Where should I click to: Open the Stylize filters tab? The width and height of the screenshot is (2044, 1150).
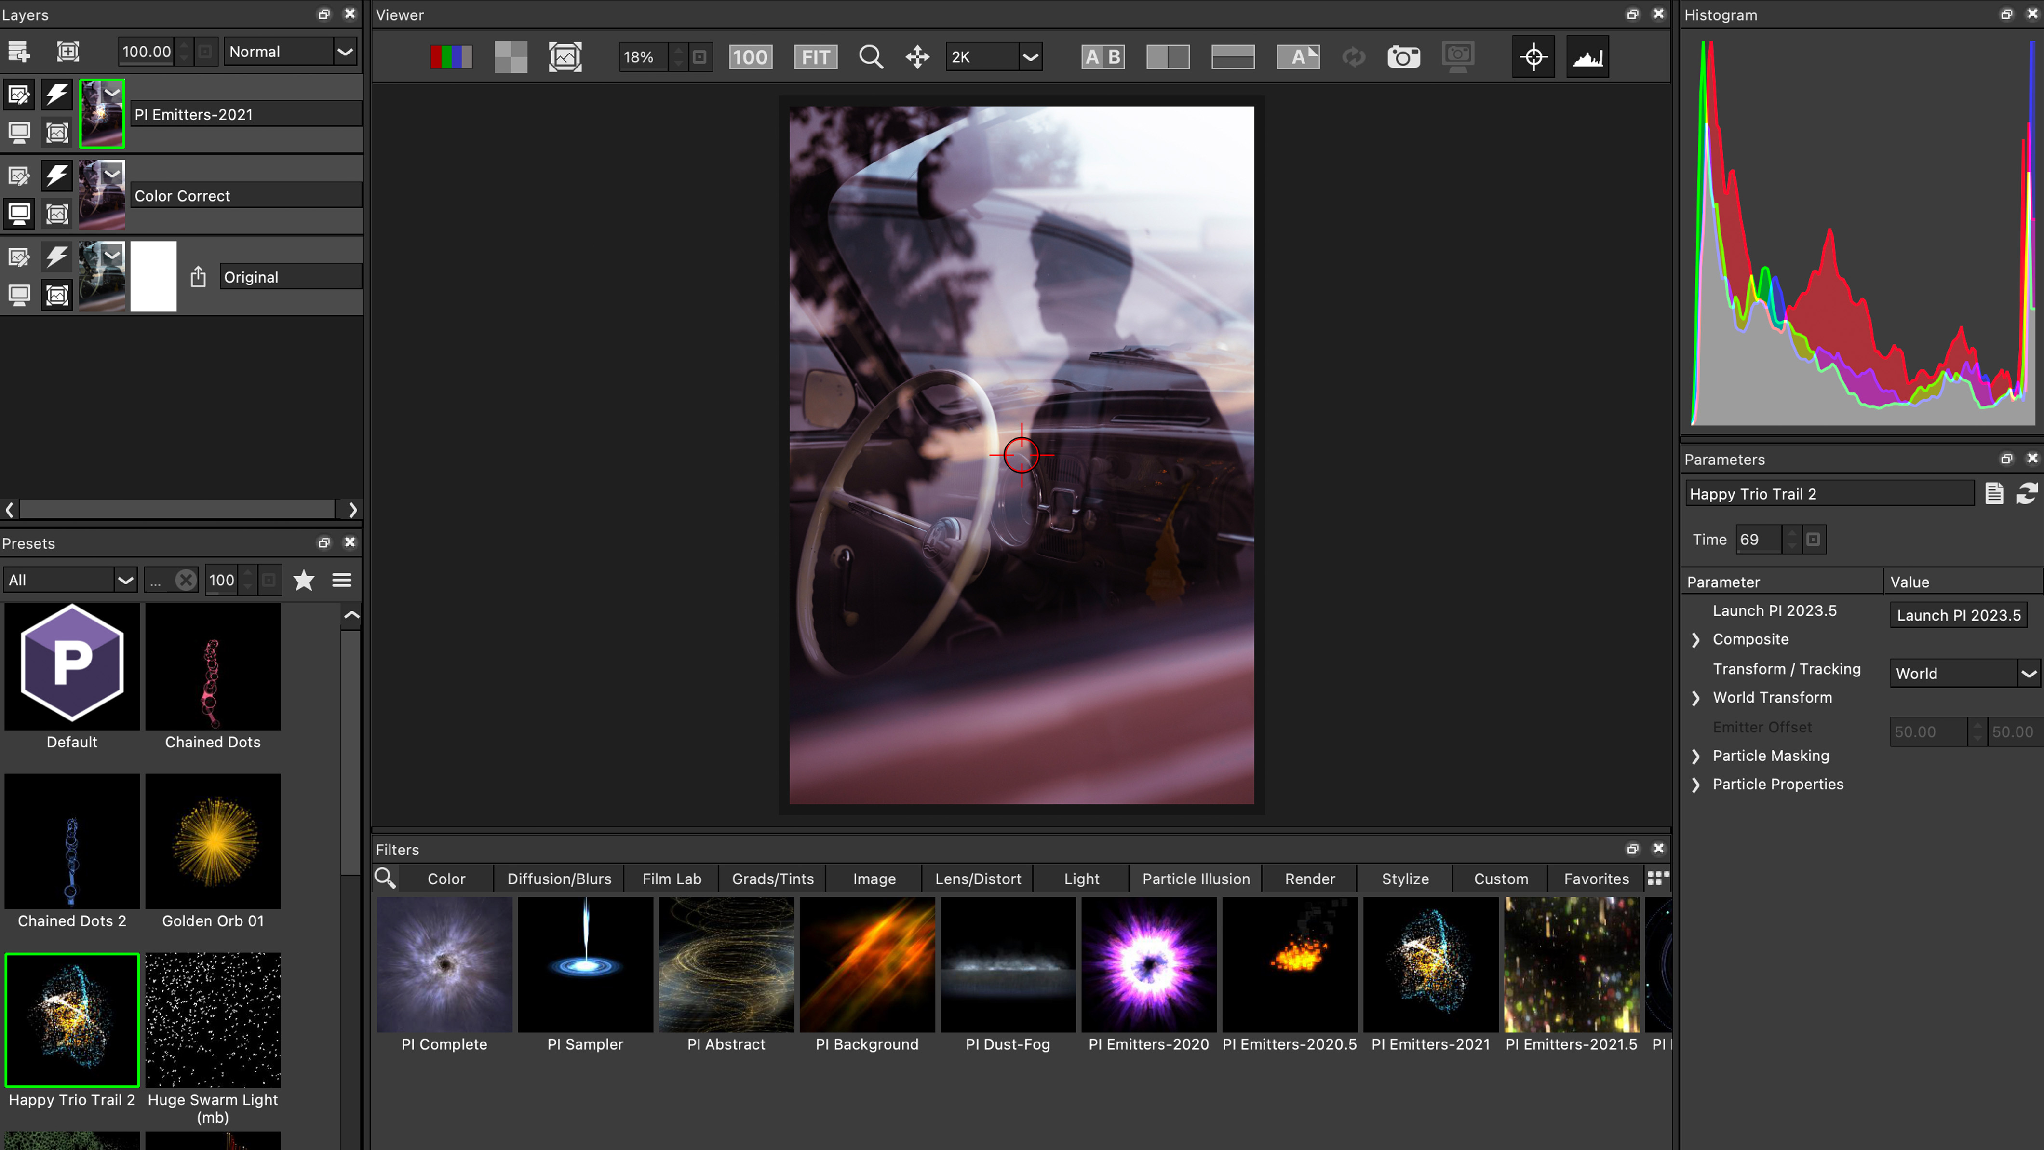tap(1404, 879)
